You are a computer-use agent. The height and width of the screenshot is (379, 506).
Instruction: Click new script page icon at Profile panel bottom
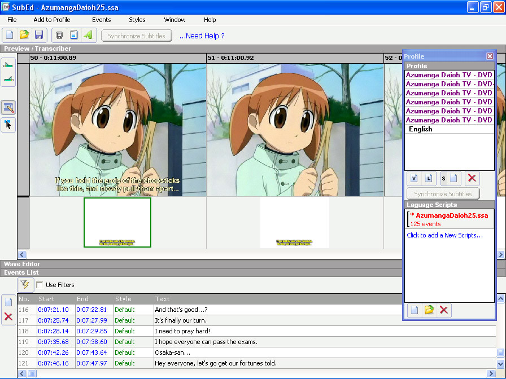pyautogui.click(x=415, y=310)
